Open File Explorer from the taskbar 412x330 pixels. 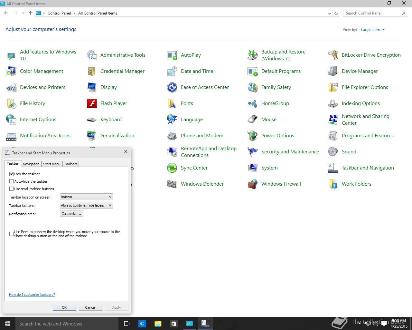pyautogui.click(x=158, y=324)
